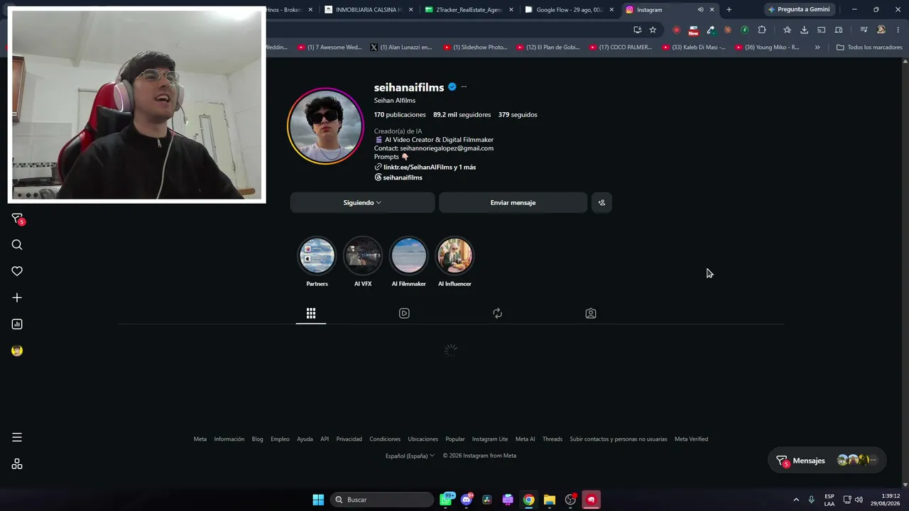This screenshot has width=909, height=511.
Task: Open Alan Lunazzi X bookmark
Action: pos(401,48)
